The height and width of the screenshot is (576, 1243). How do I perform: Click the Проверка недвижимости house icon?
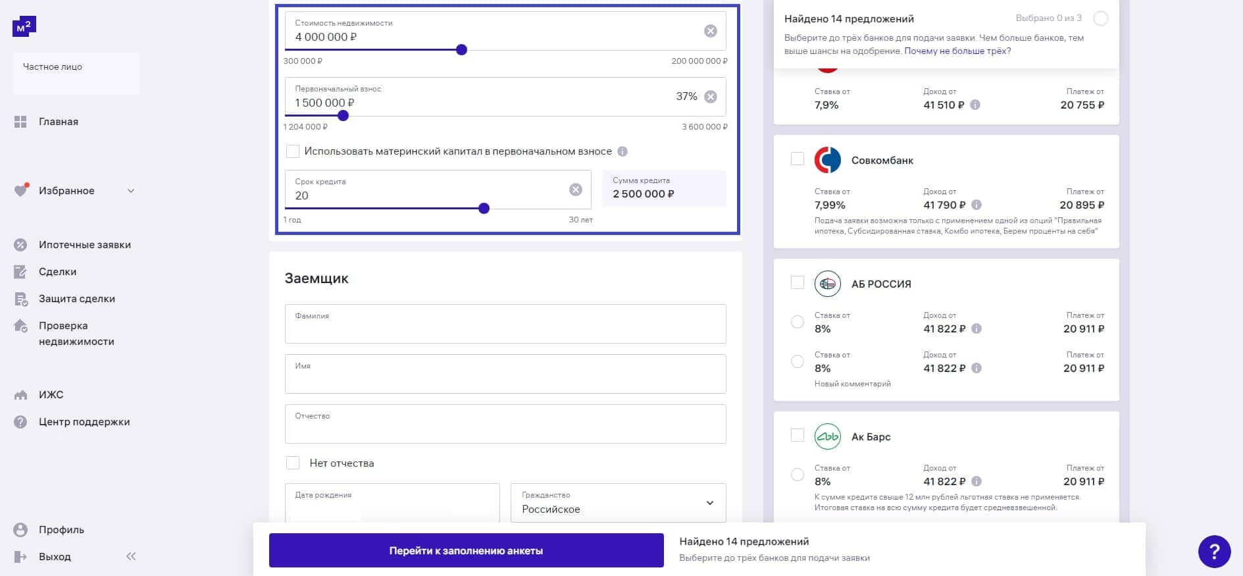[x=20, y=326]
